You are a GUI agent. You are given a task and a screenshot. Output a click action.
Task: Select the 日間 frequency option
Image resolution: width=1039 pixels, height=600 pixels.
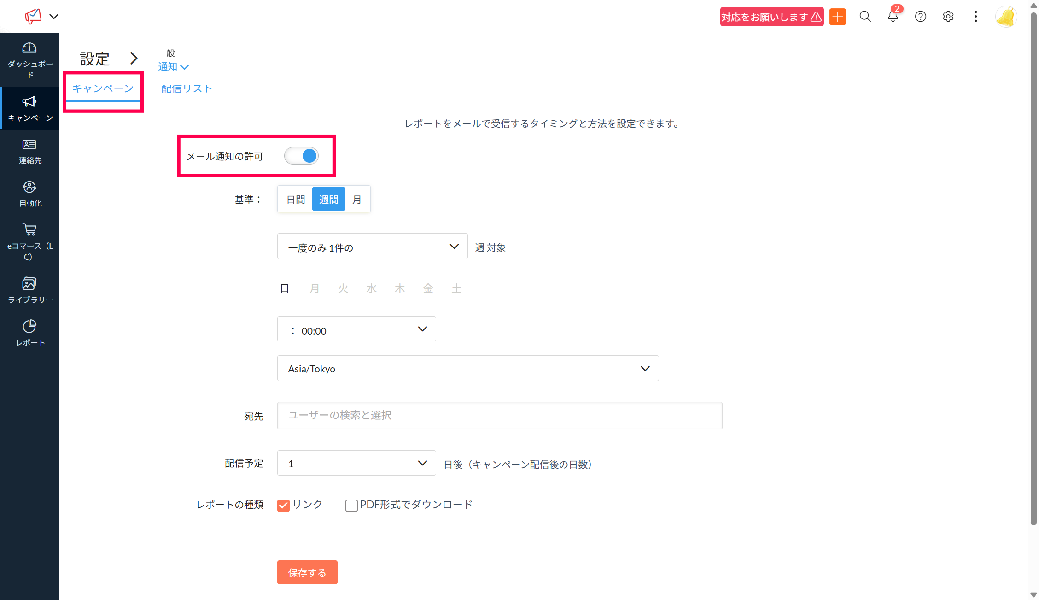point(295,200)
